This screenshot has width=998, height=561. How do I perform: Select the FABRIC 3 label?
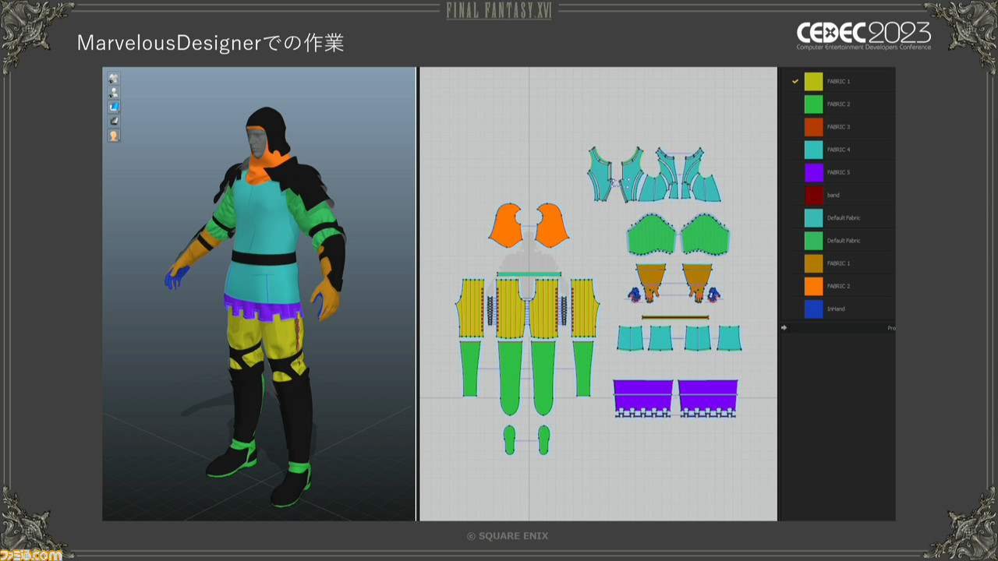[838, 127]
